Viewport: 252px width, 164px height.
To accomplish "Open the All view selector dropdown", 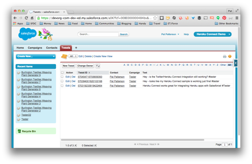I will 73,56.
